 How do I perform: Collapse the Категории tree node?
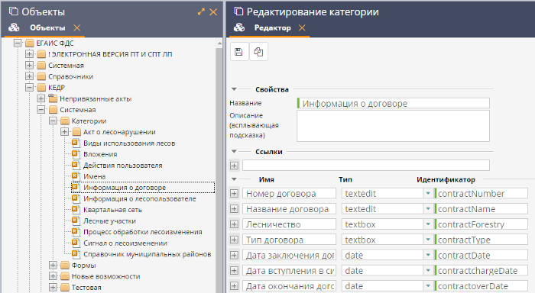pyautogui.click(x=53, y=121)
